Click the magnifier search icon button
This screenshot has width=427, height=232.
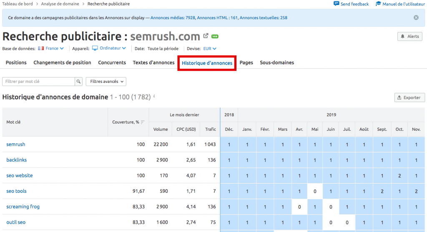(x=78, y=81)
